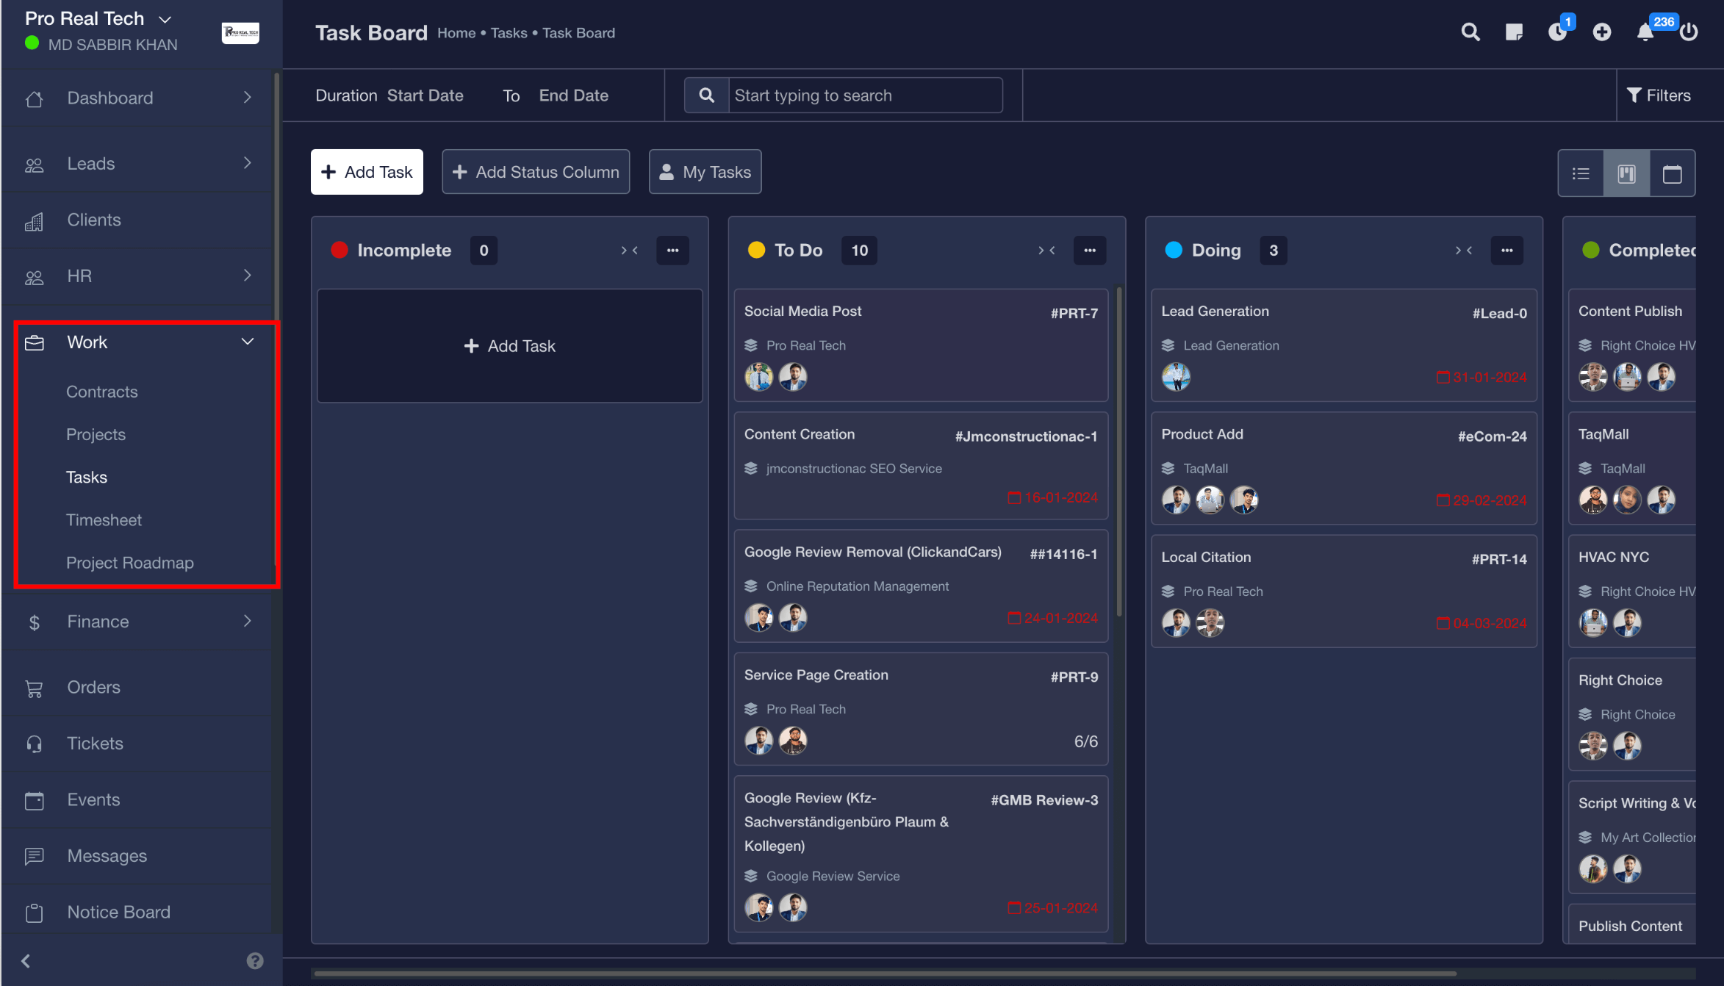Click the My Tasks button

pyautogui.click(x=705, y=172)
